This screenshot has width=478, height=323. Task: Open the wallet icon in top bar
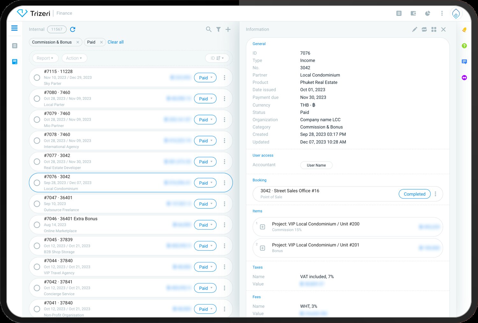(413, 13)
